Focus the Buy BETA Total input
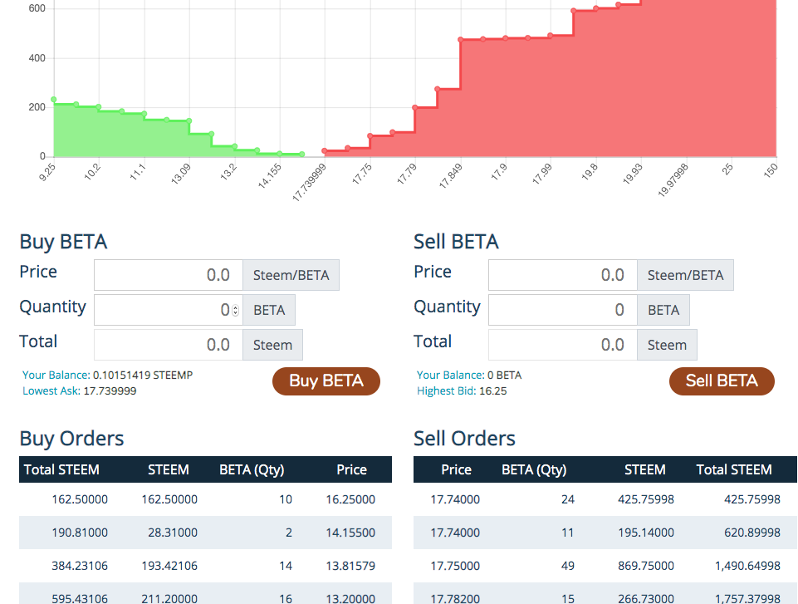The image size is (798, 604). click(x=169, y=345)
